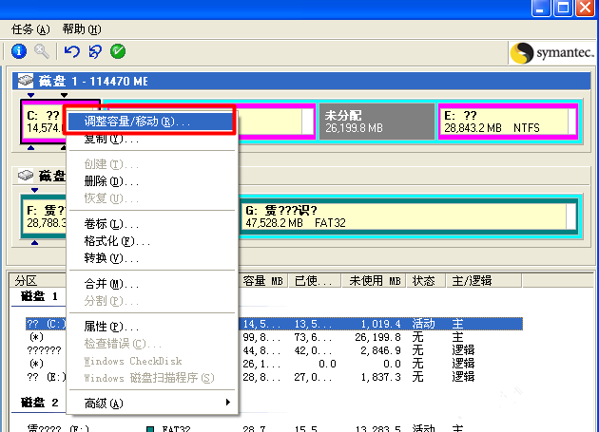Open 属性 from the context menu
This screenshot has height=432, width=599.
(111, 327)
